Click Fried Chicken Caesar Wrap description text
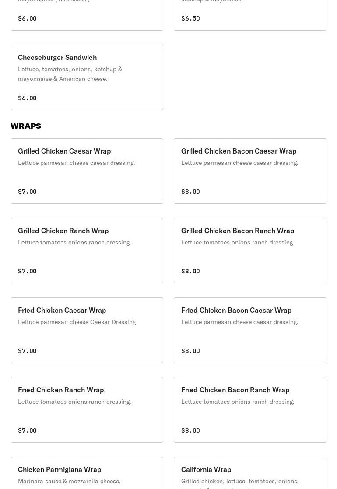This screenshot has height=489, width=337. click(77, 322)
